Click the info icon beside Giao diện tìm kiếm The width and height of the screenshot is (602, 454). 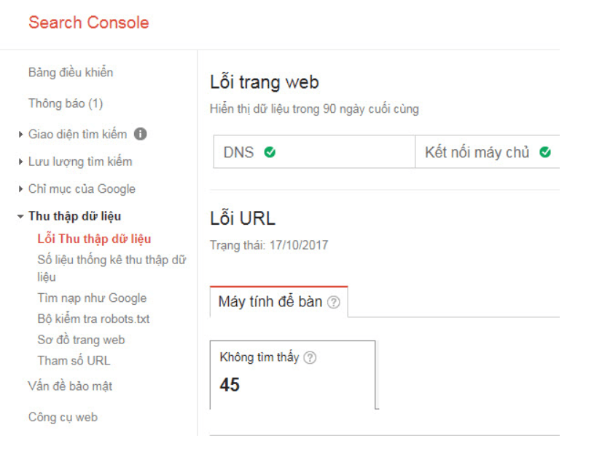click(x=141, y=134)
